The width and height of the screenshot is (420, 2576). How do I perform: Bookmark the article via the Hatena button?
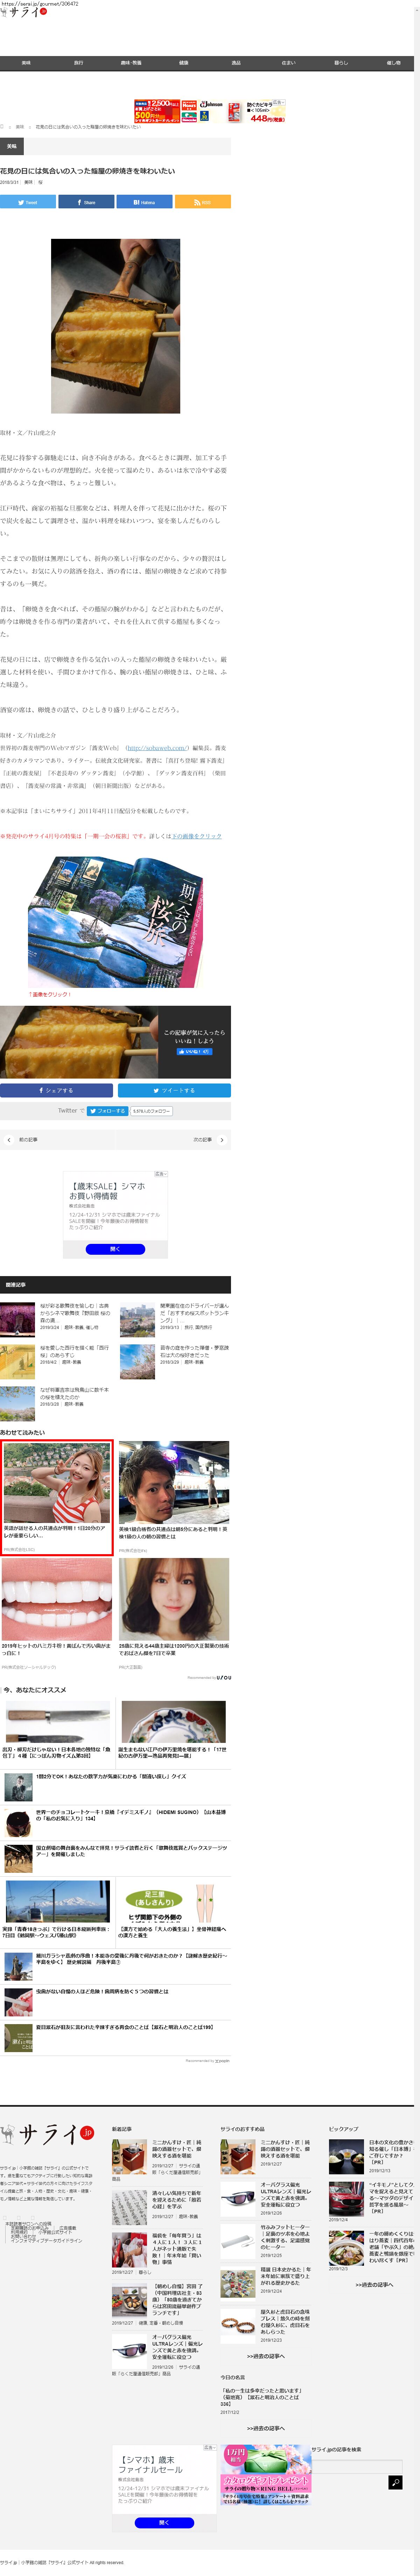(144, 202)
